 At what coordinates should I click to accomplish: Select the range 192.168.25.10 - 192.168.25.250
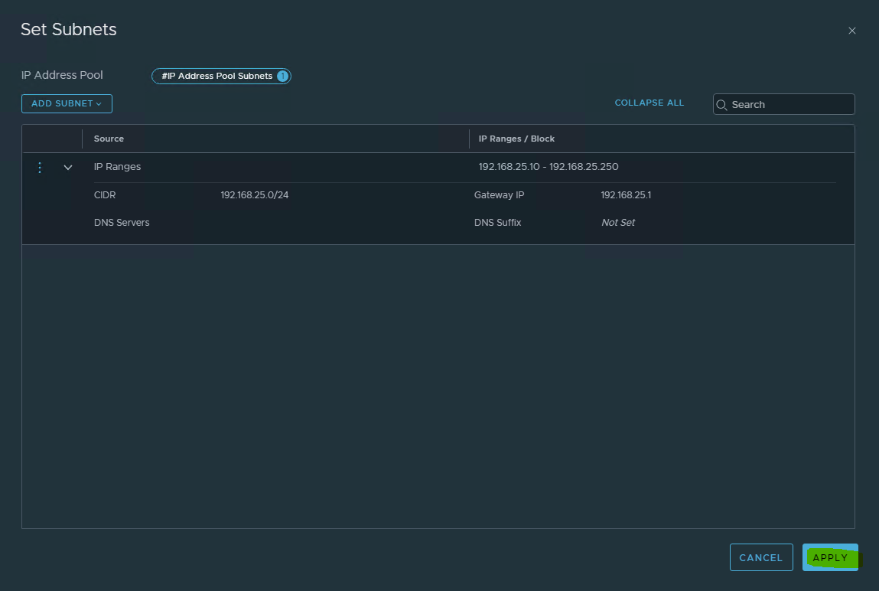click(x=549, y=167)
